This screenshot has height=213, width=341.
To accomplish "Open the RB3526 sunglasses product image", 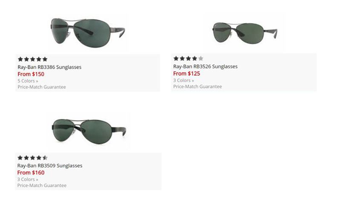I will (x=245, y=33).
